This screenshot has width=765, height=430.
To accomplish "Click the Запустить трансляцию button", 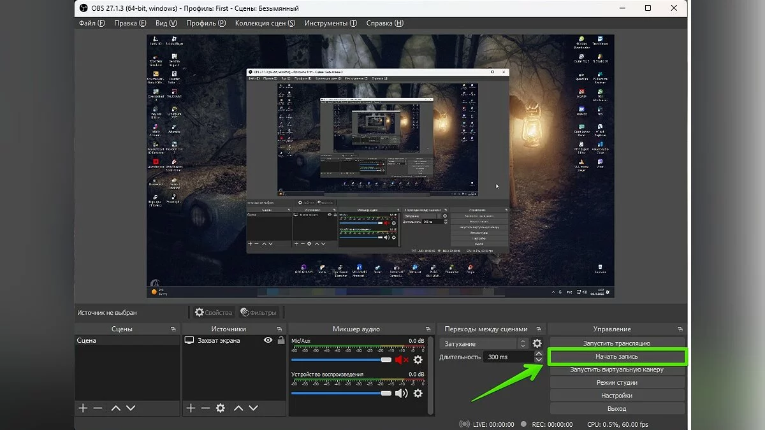I will 616,343.
